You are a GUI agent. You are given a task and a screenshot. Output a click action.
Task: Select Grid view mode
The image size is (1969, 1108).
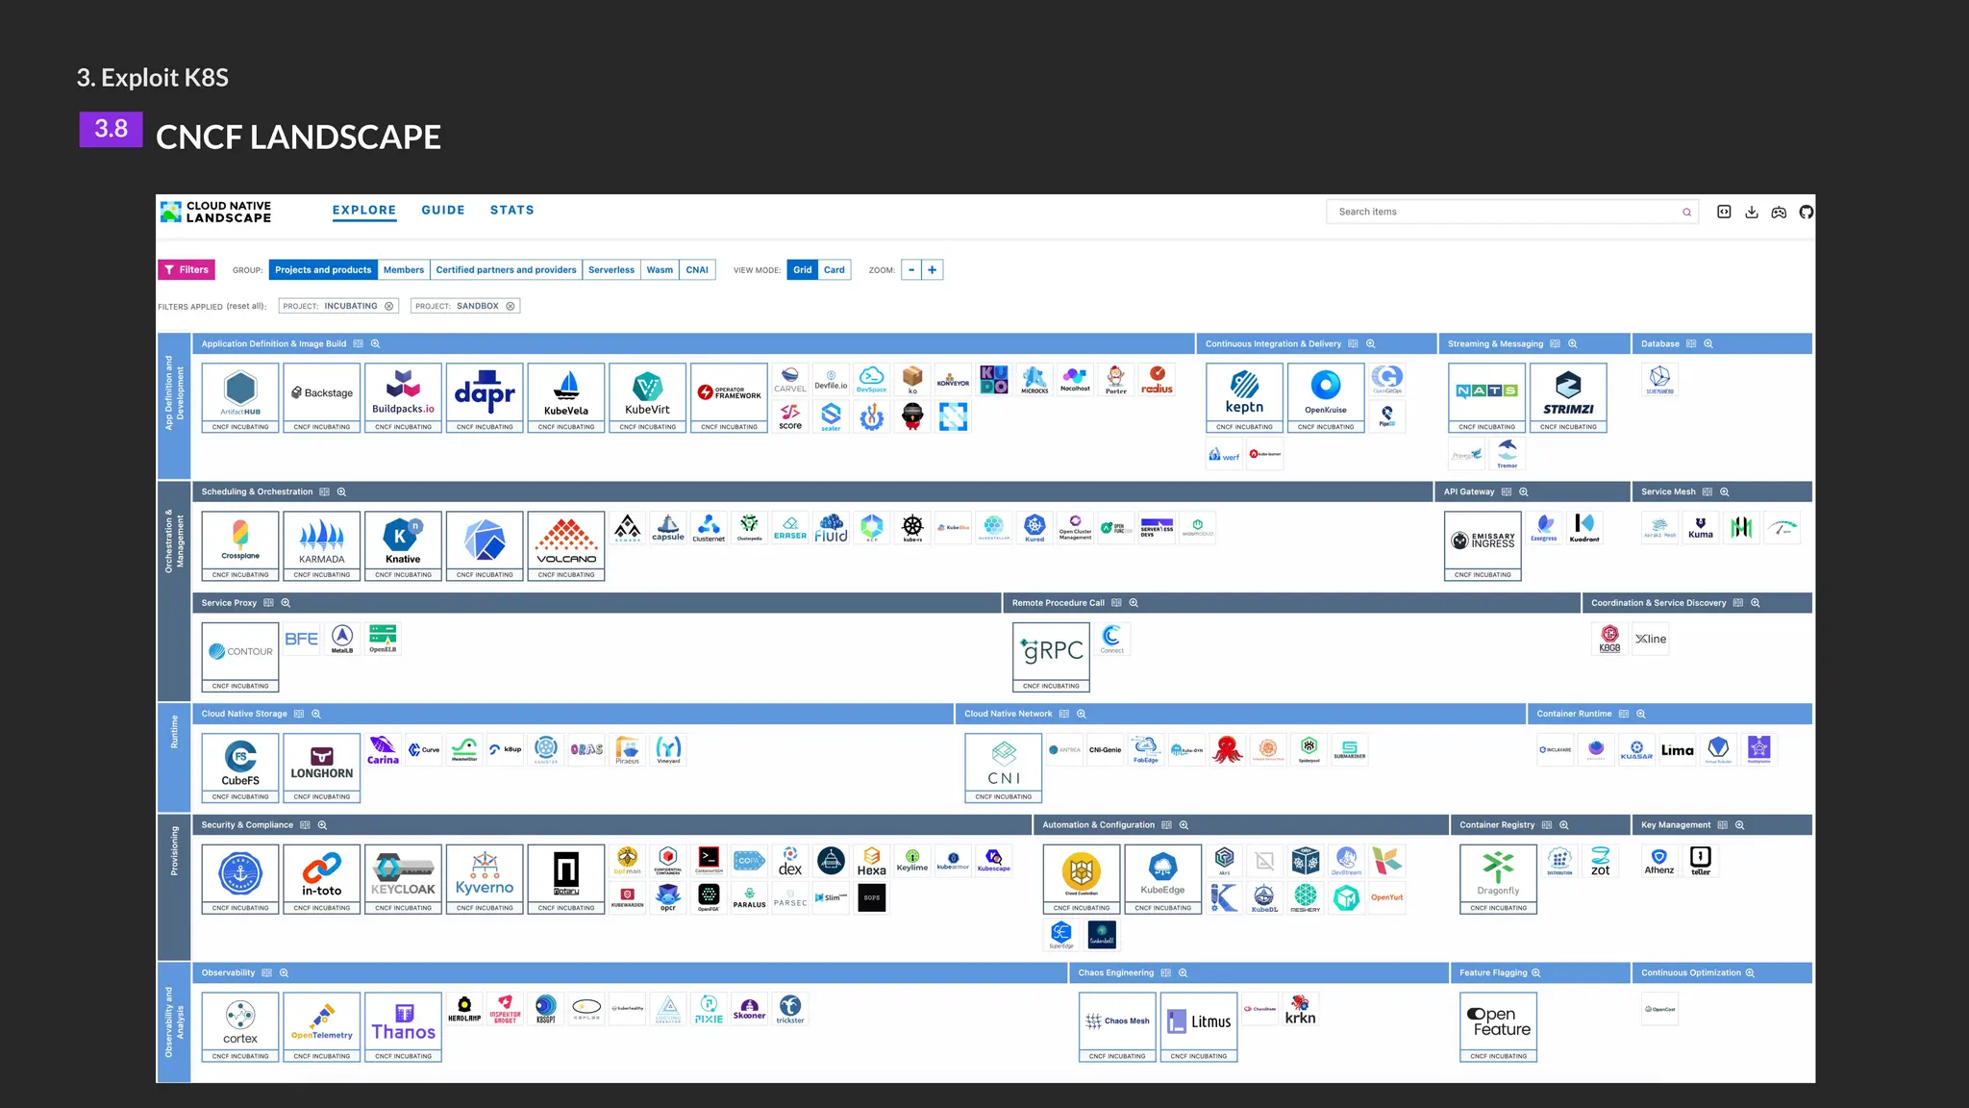802,270
